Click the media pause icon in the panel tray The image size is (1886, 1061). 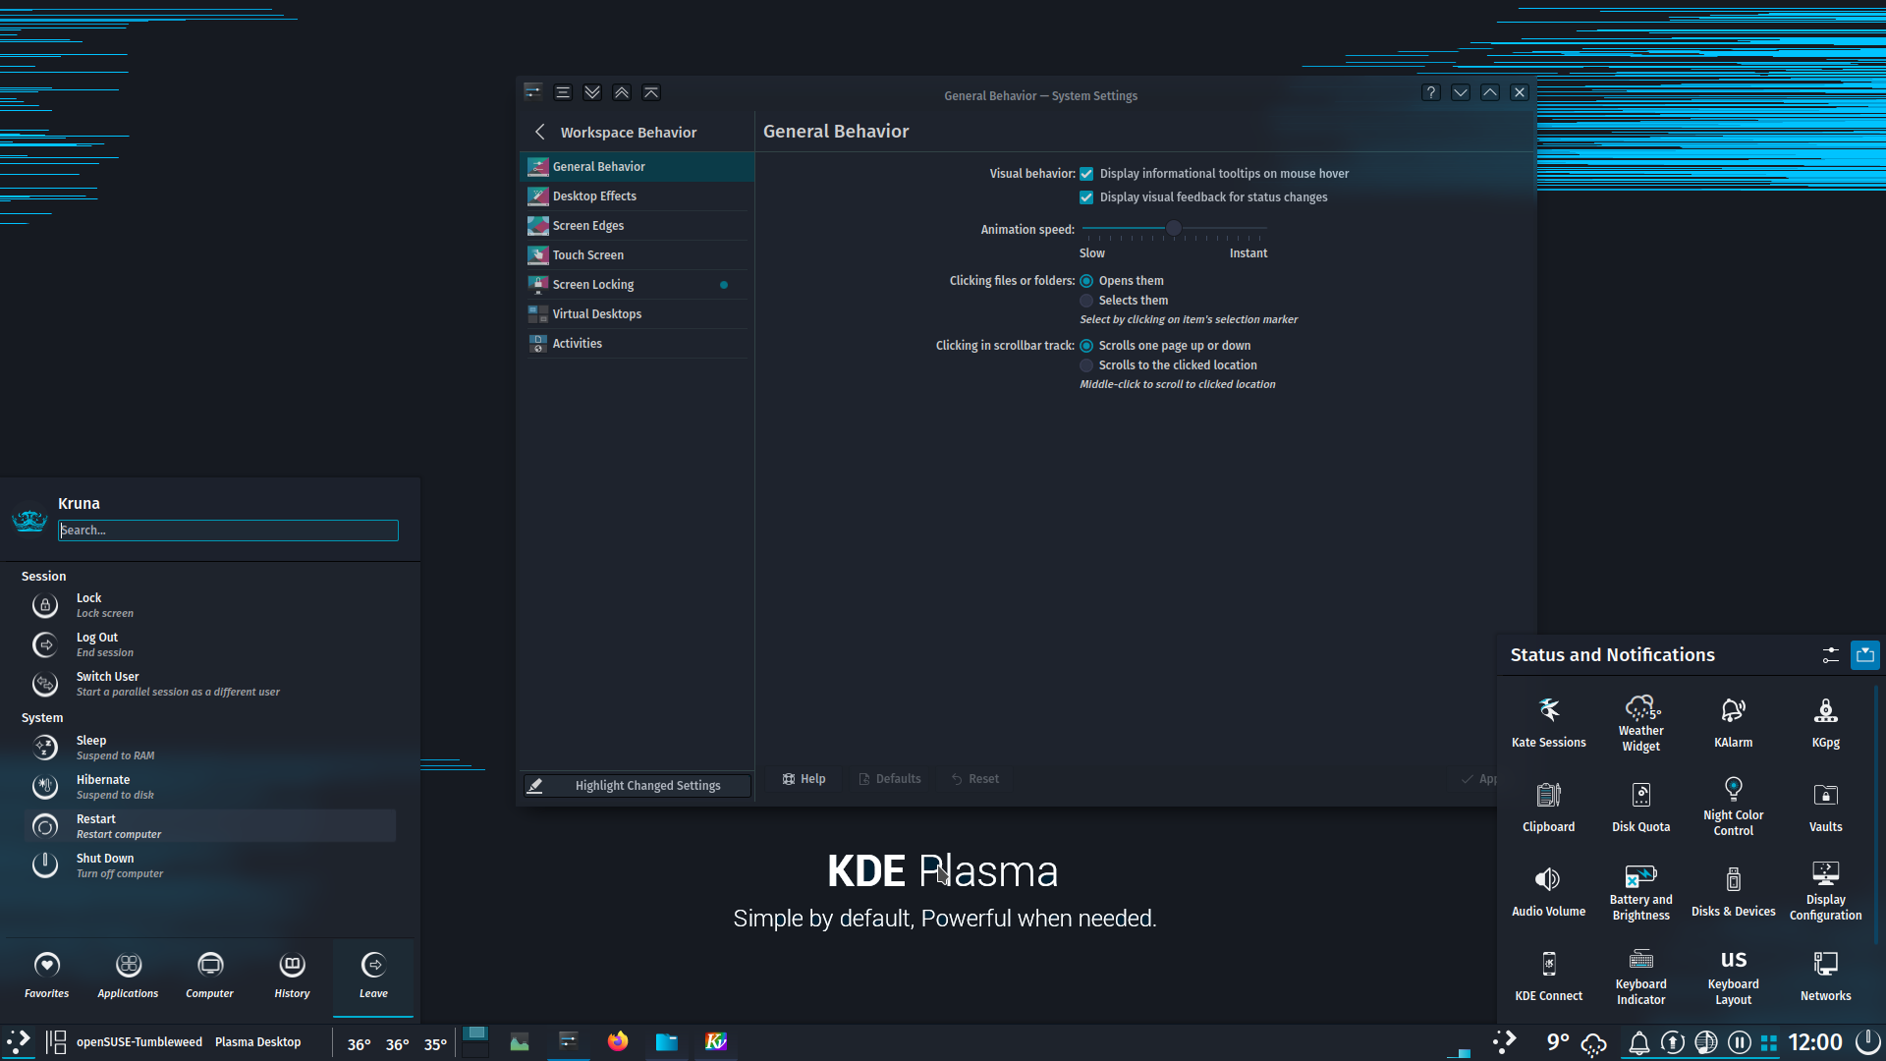[x=1739, y=1042]
